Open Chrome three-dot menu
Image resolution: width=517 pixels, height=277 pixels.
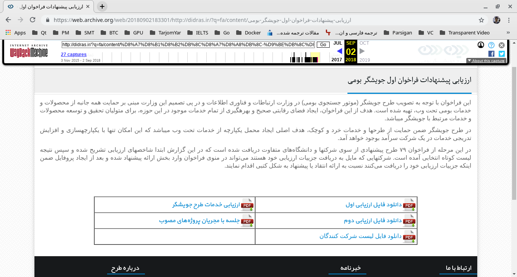pos(509,20)
